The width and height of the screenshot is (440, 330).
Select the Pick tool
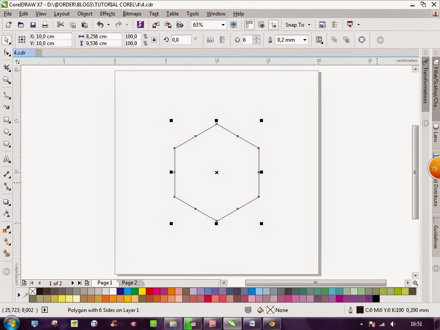click(x=6, y=40)
